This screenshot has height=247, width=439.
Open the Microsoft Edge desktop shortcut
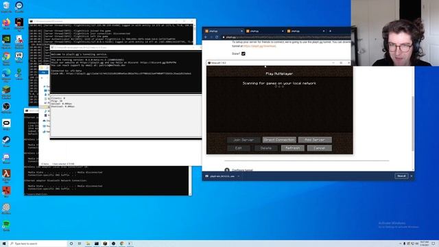point(6,75)
